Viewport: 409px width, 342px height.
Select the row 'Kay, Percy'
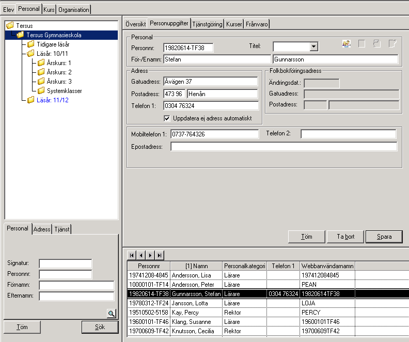click(x=268, y=312)
